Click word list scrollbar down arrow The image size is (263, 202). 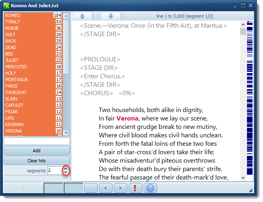(x=66, y=133)
